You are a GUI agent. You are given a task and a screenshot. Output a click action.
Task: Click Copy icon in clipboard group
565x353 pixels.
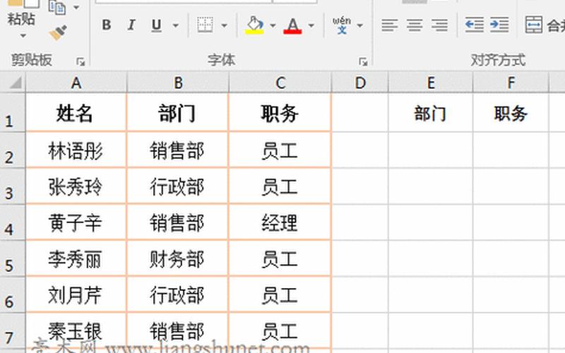tap(57, 7)
